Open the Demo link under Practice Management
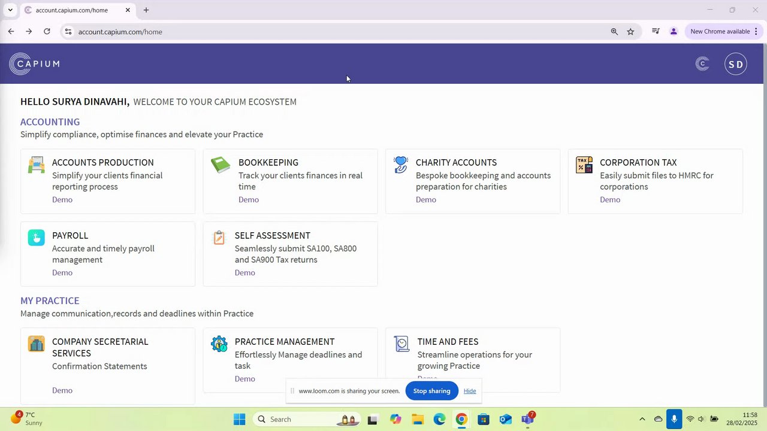This screenshot has width=767, height=431. pos(245,379)
